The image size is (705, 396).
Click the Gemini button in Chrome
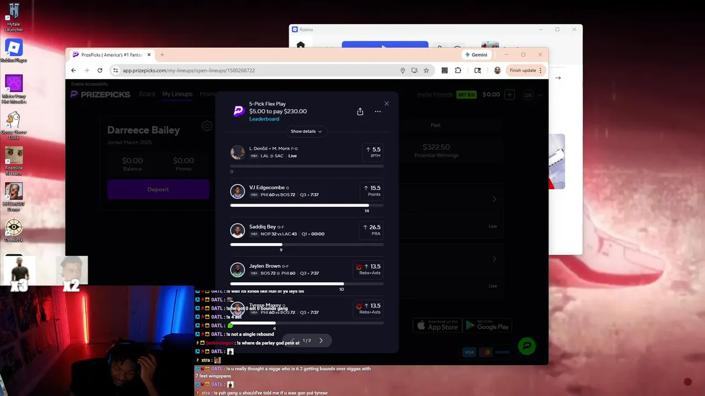[476, 54]
